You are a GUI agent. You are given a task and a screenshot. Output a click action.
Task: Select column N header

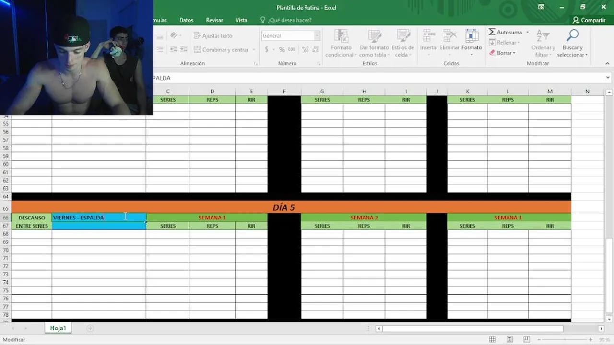click(x=587, y=92)
